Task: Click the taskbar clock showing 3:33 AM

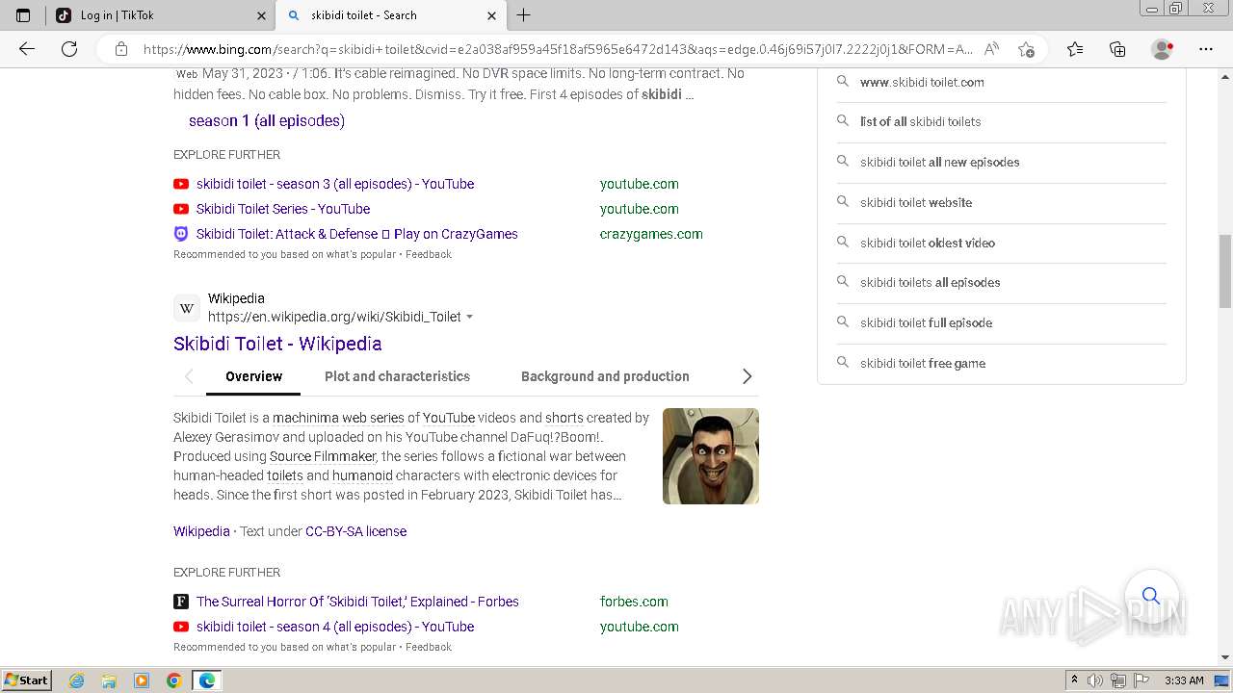Action: pos(1184,680)
